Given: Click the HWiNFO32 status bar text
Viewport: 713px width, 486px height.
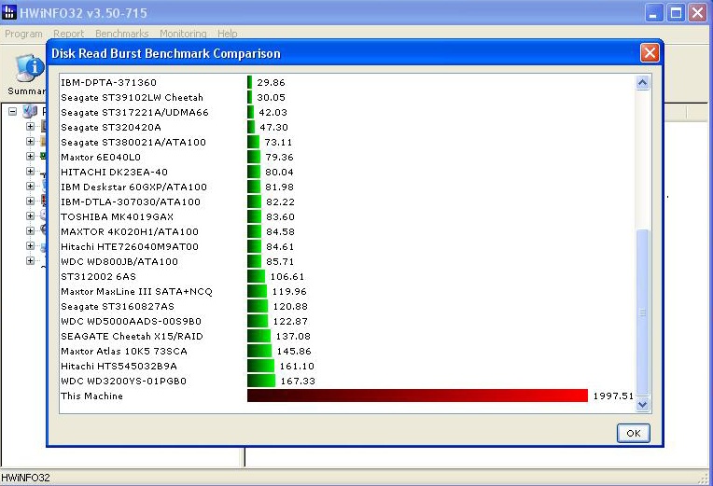Looking at the screenshot, I should click(x=25, y=478).
